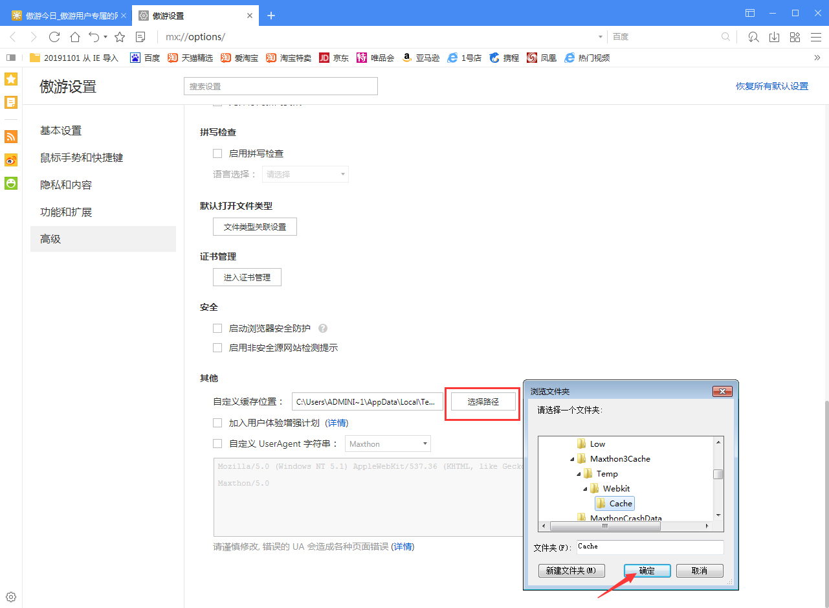The width and height of the screenshot is (829, 608).
Task: Open the Notes sidebar panel
Action: pyautogui.click(x=10, y=102)
